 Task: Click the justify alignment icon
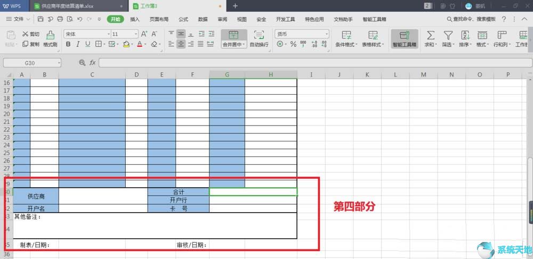(201, 44)
